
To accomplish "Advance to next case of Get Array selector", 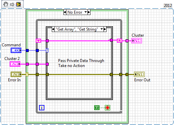I will pos(105,29).
